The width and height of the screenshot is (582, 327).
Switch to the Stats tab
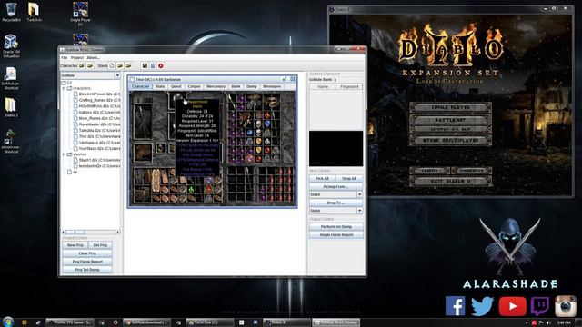(x=160, y=86)
